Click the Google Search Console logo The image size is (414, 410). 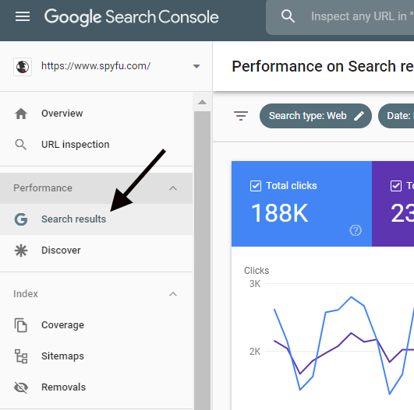[x=132, y=17]
